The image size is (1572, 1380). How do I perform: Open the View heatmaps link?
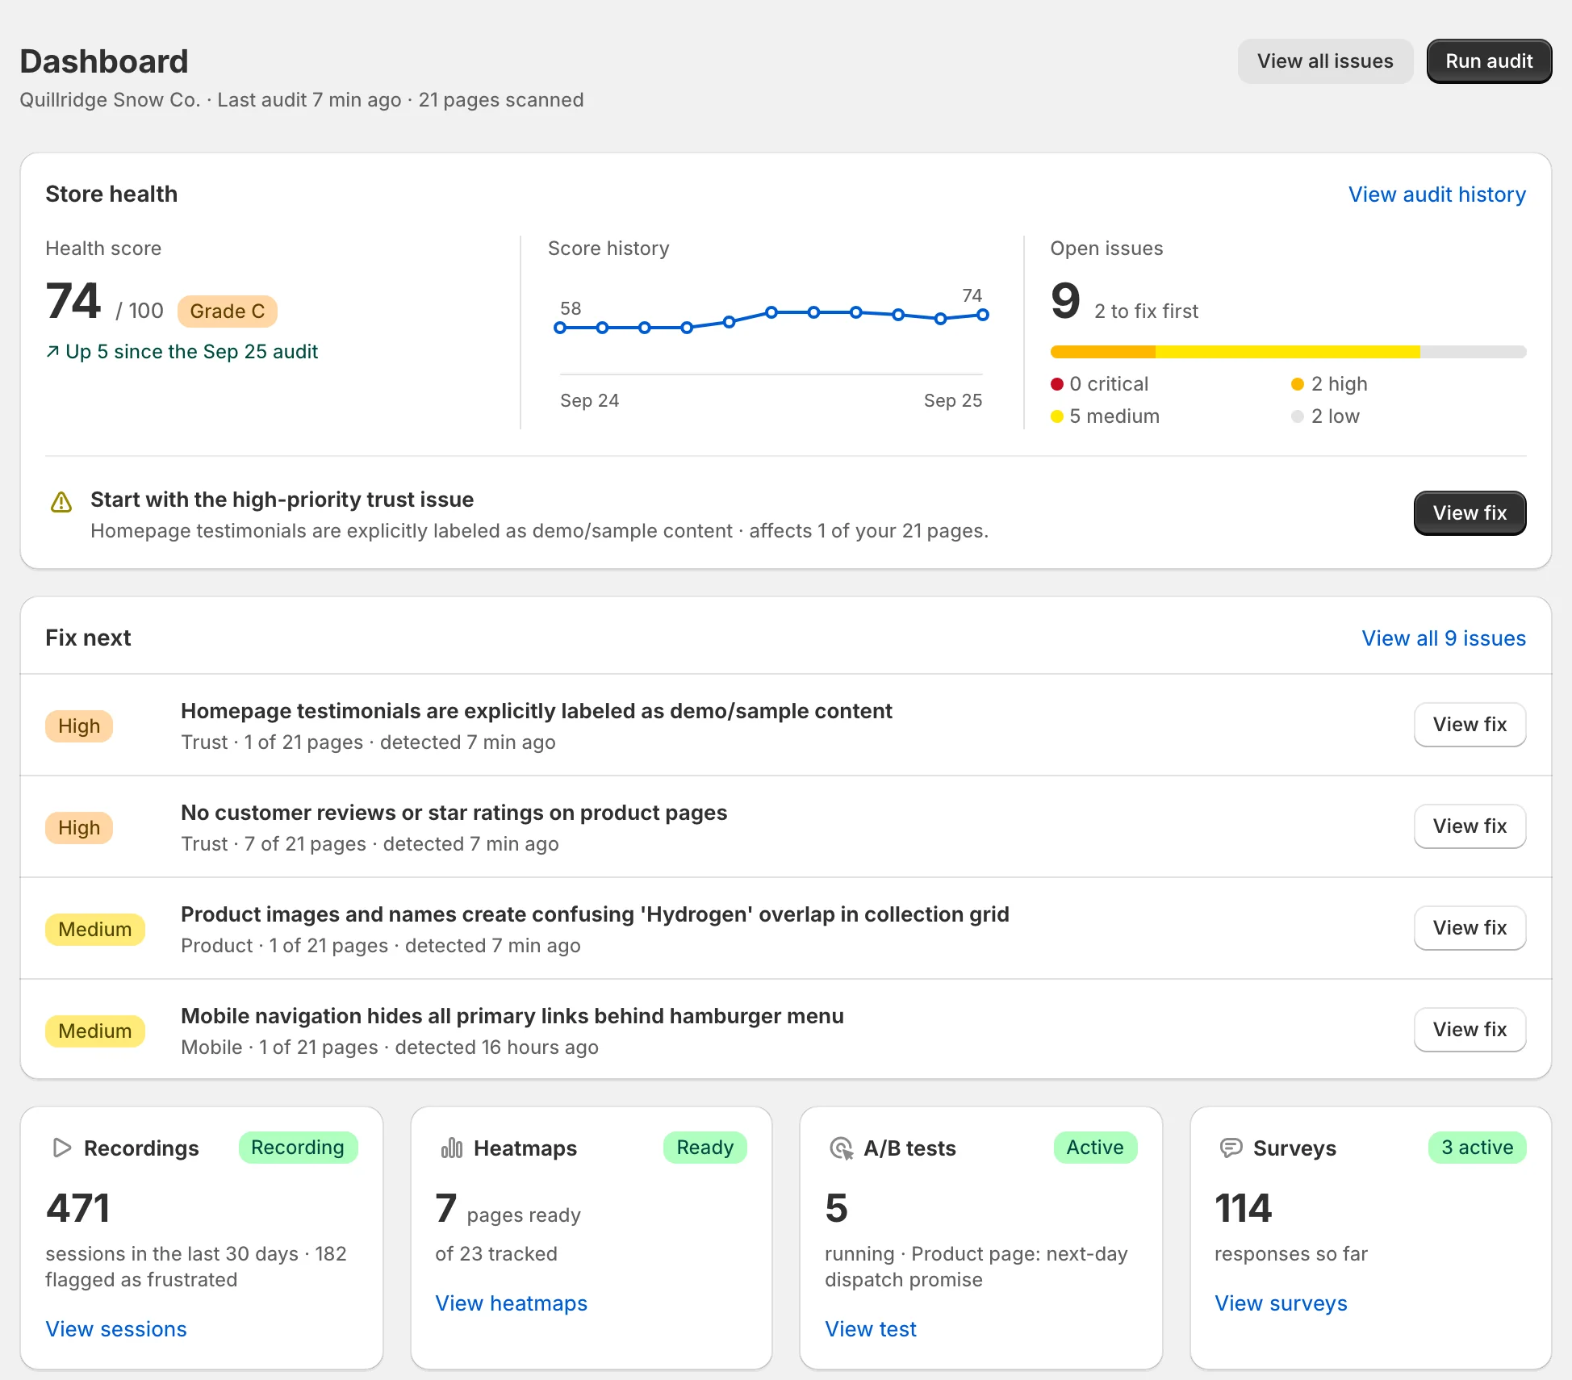[511, 1303]
